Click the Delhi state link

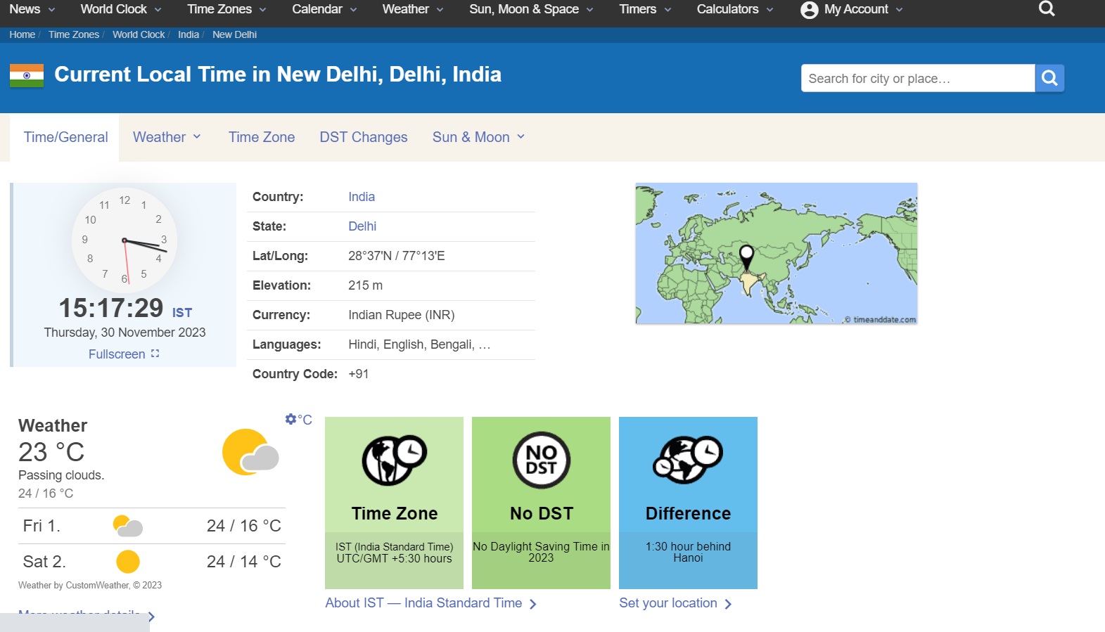tap(362, 226)
